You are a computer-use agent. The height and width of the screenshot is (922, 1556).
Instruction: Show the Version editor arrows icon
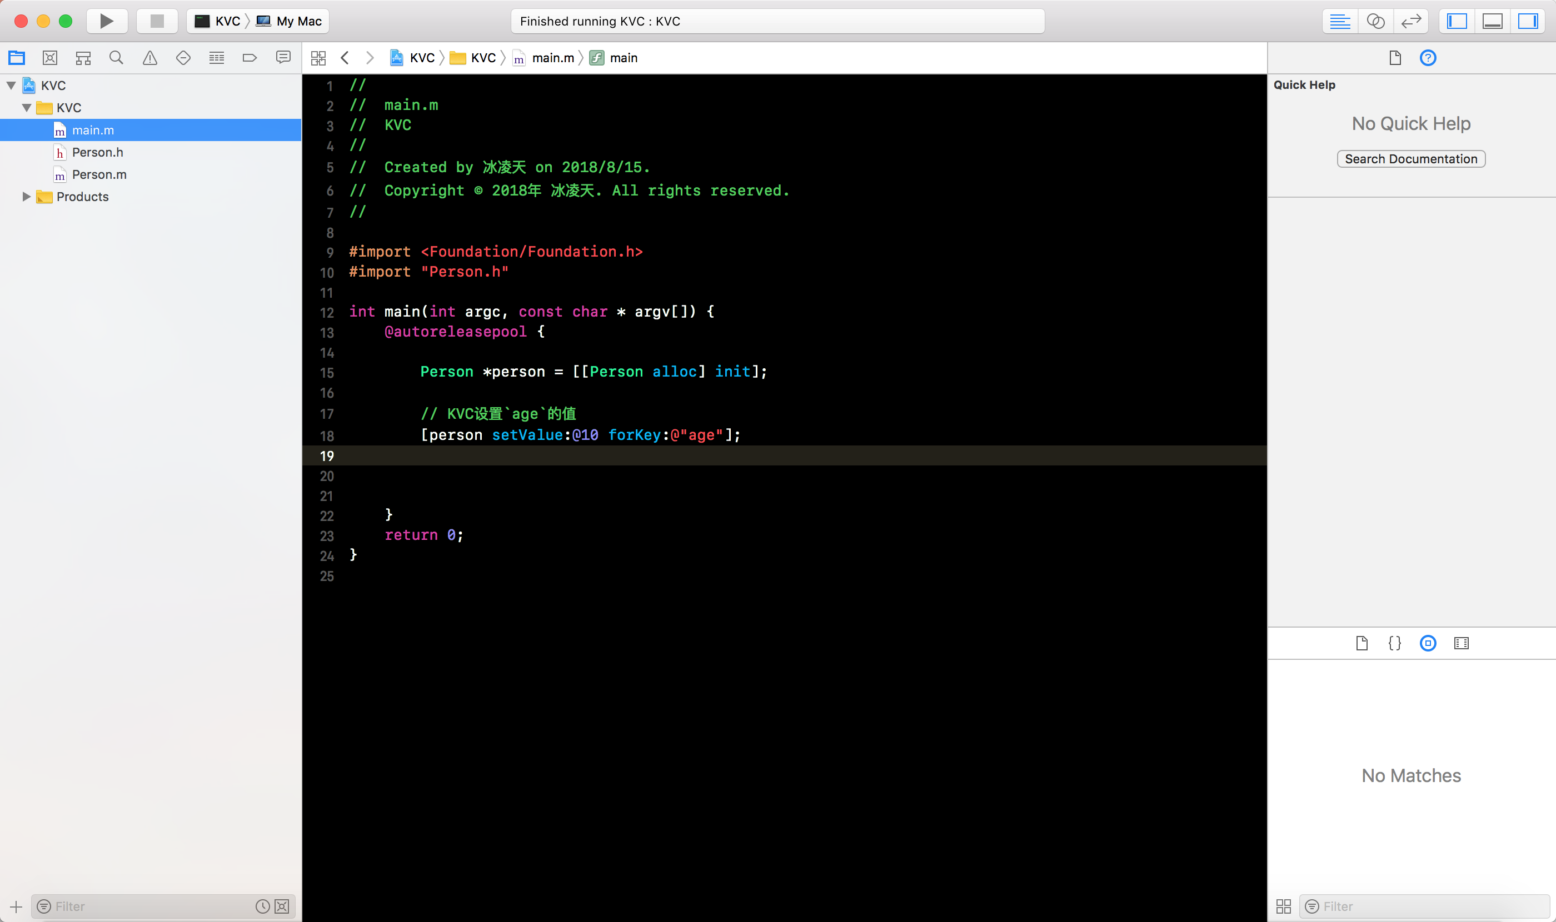pos(1410,21)
